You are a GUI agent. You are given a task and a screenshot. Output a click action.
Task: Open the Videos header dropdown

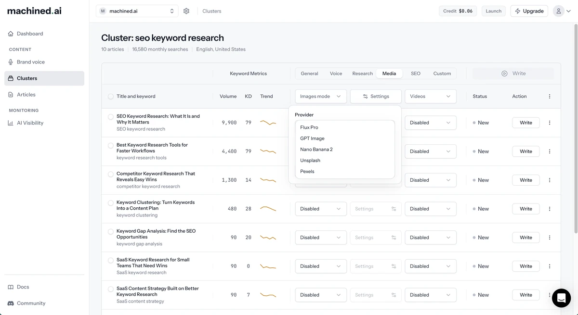click(431, 96)
